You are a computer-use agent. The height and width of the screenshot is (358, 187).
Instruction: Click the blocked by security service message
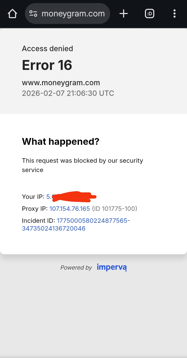[x=82, y=165]
